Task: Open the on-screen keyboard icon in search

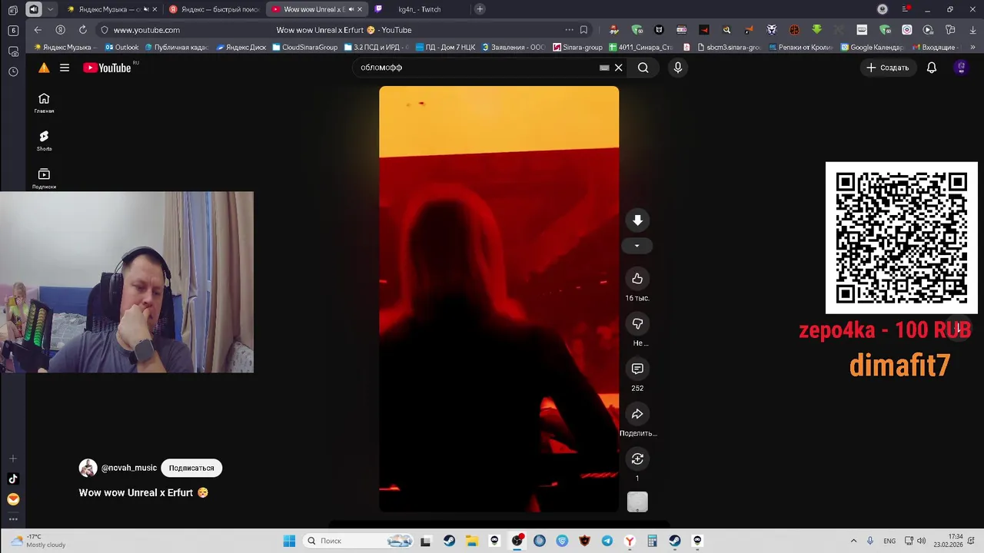Action: (604, 68)
